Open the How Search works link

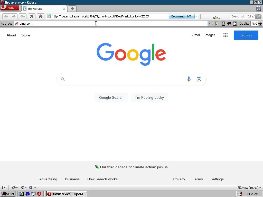pyautogui.click(x=102, y=179)
